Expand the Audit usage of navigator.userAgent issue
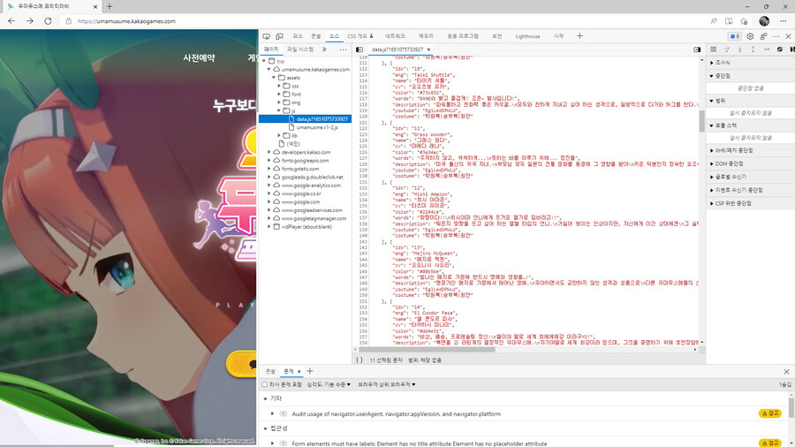The height and width of the screenshot is (447, 795). coord(272,414)
